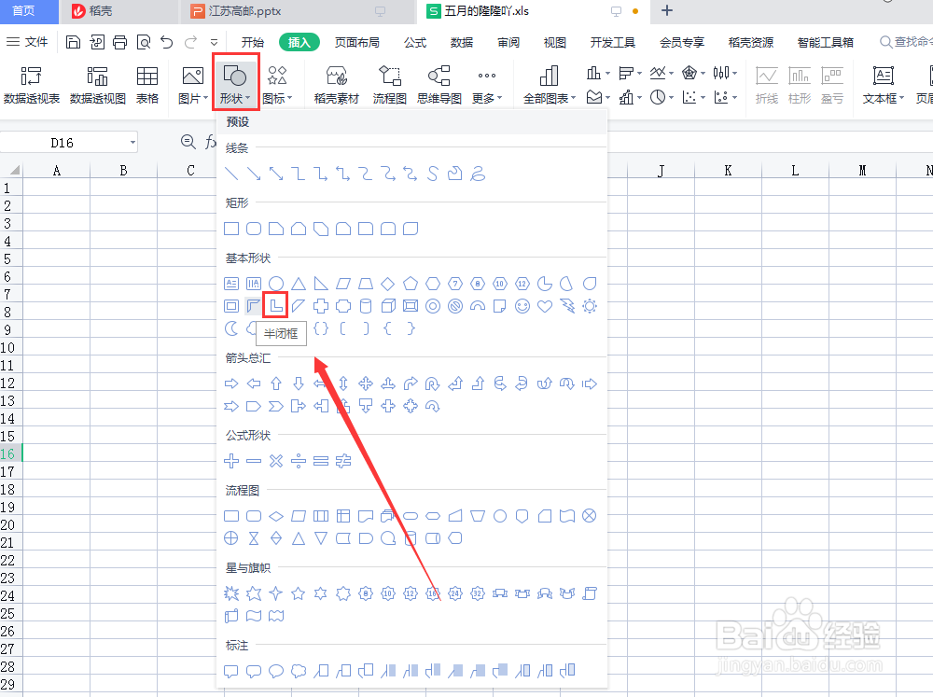
Task: Switch to the 视图 ribbon tab
Action: [x=554, y=42]
